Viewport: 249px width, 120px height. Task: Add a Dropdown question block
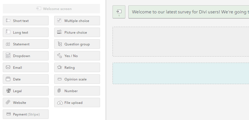click(26, 56)
